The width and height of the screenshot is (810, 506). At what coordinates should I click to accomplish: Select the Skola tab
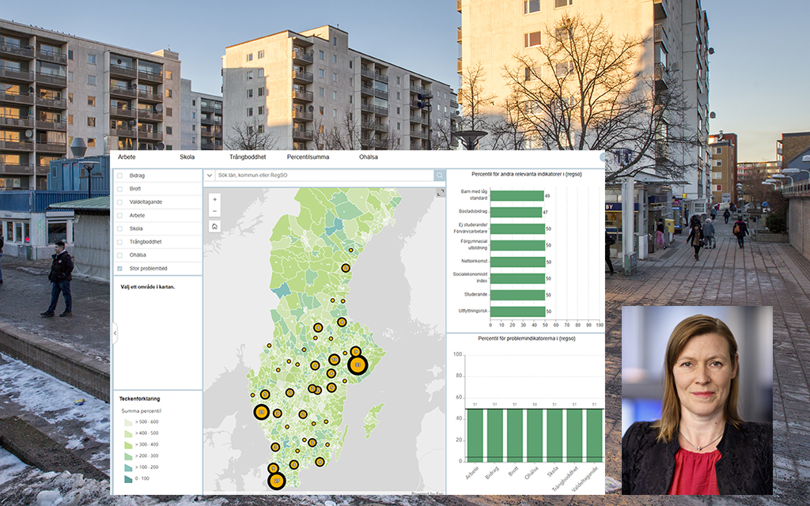[187, 157]
